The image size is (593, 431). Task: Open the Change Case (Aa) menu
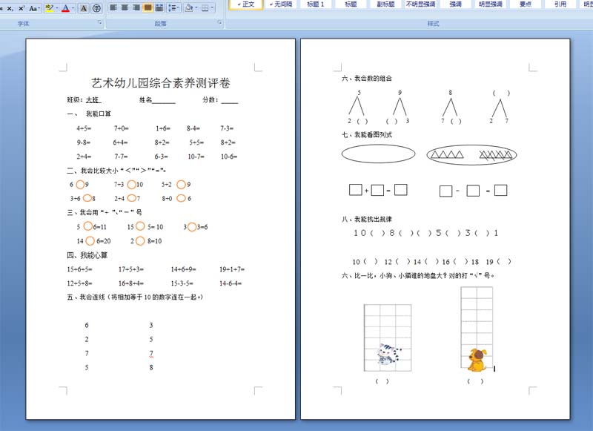(x=33, y=8)
